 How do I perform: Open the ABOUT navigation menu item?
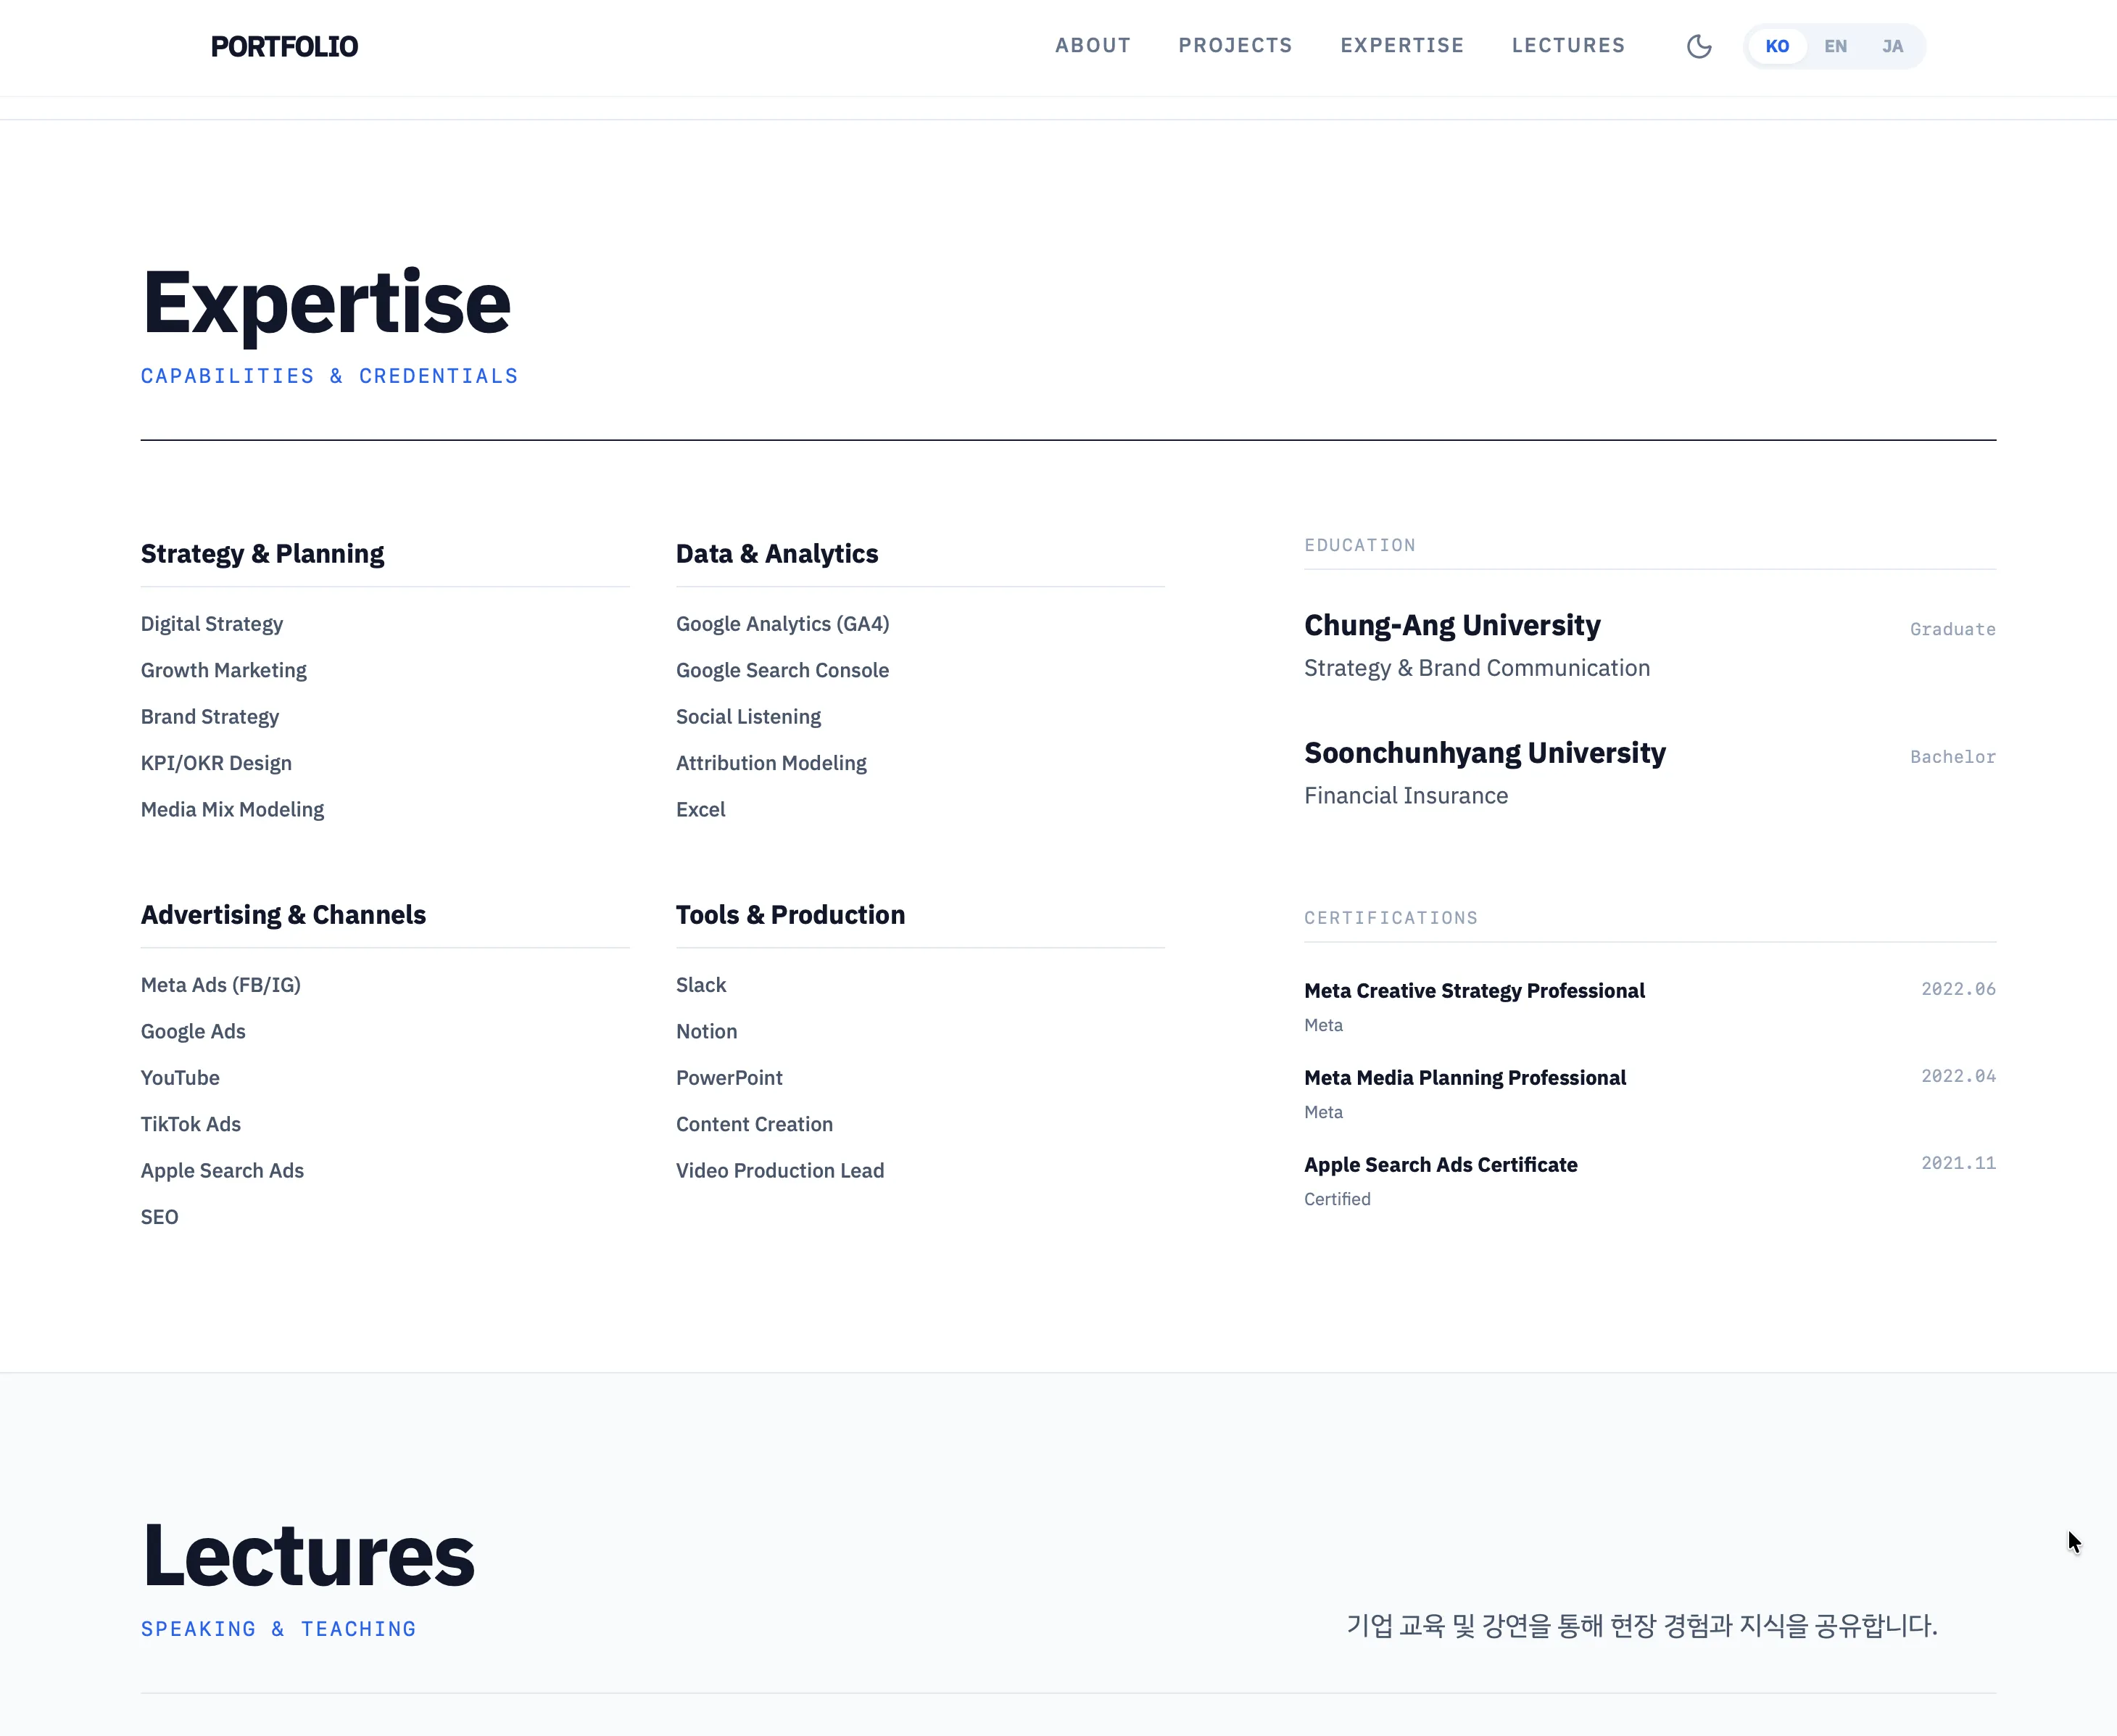[1093, 45]
